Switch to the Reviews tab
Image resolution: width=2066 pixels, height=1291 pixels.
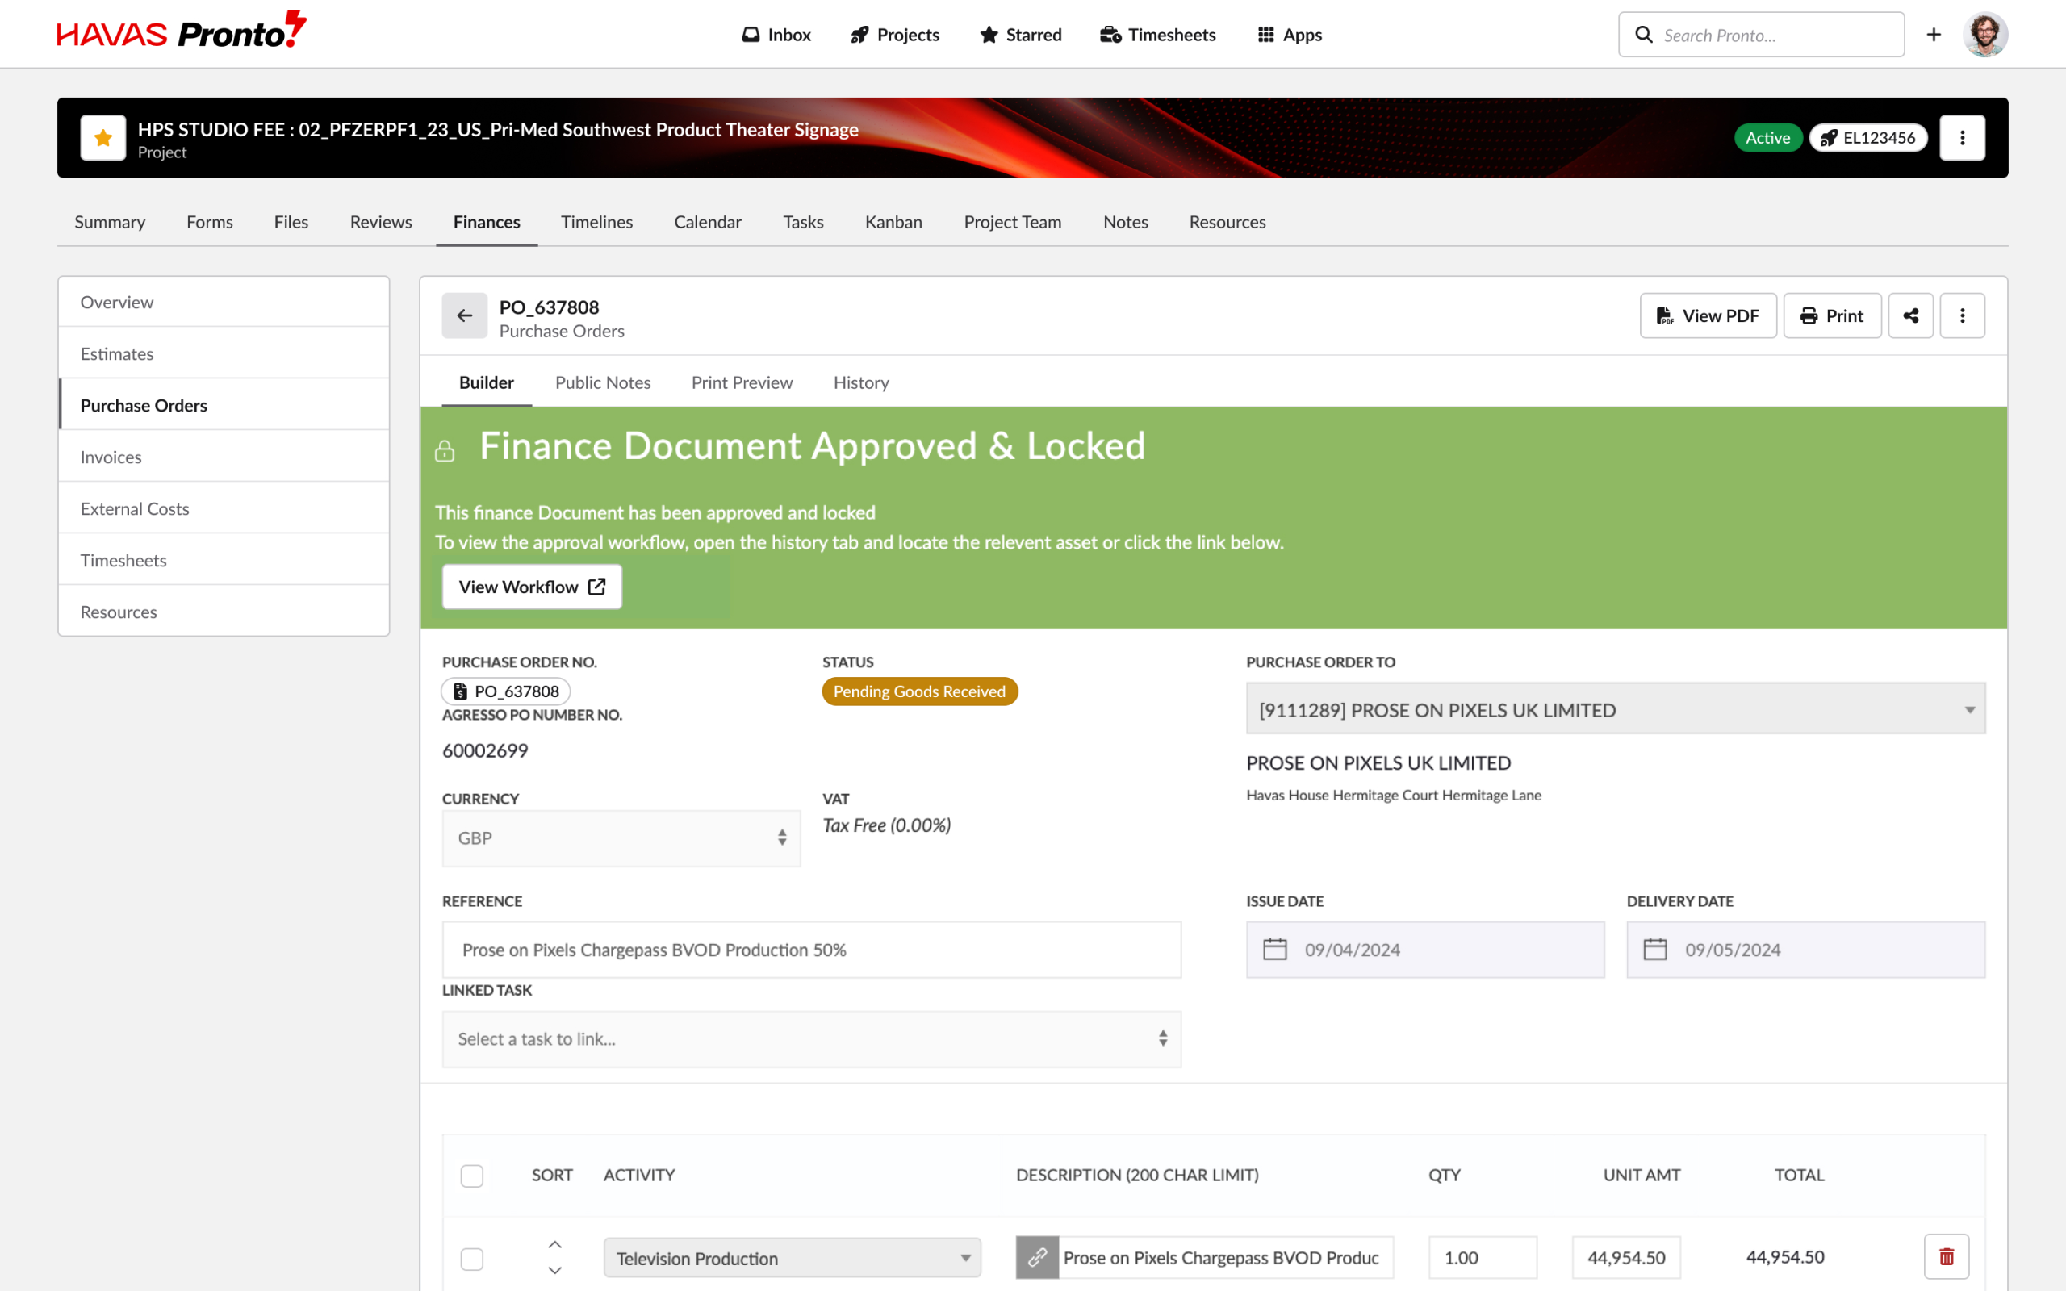point(381,222)
